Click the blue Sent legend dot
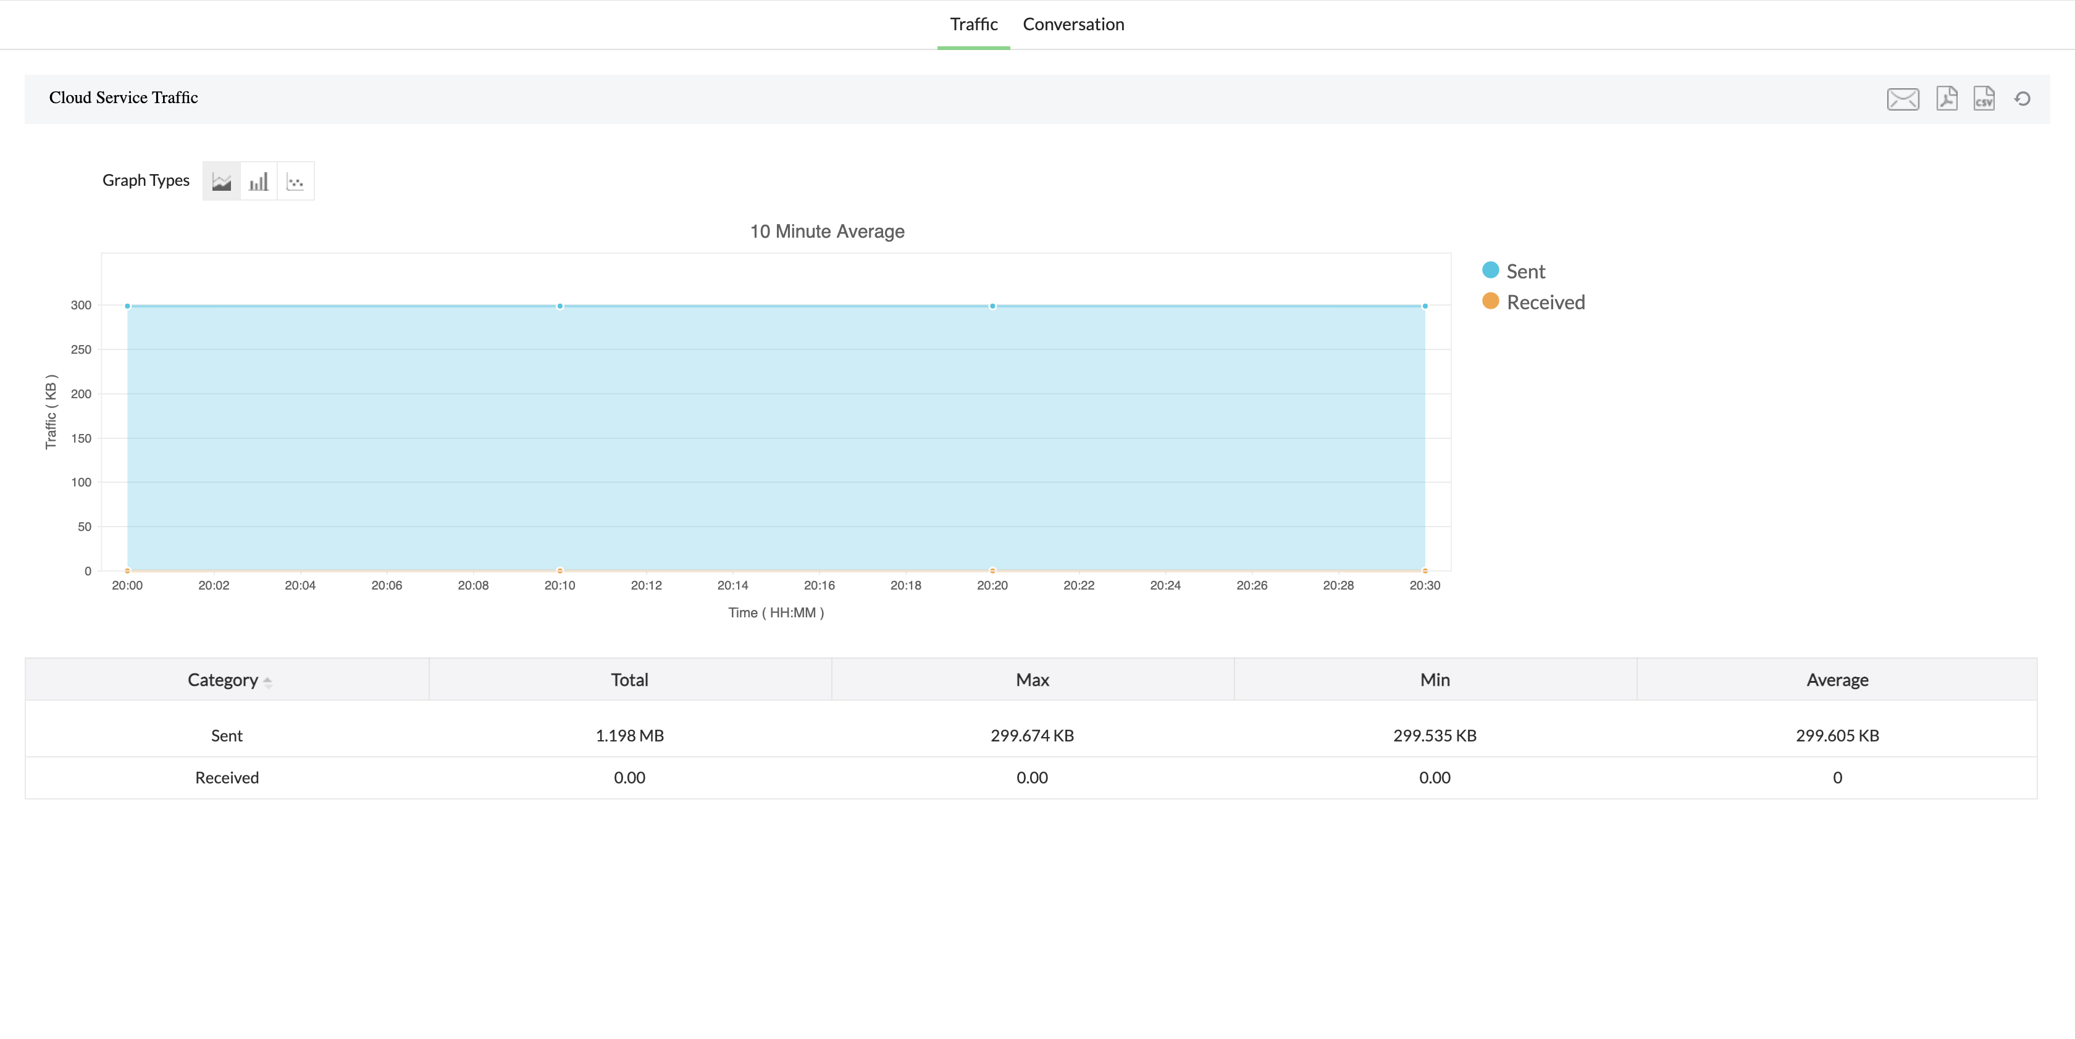This screenshot has width=2075, height=1039. [1490, 270]
